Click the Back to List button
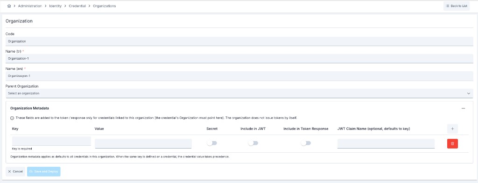 (457, 6)
